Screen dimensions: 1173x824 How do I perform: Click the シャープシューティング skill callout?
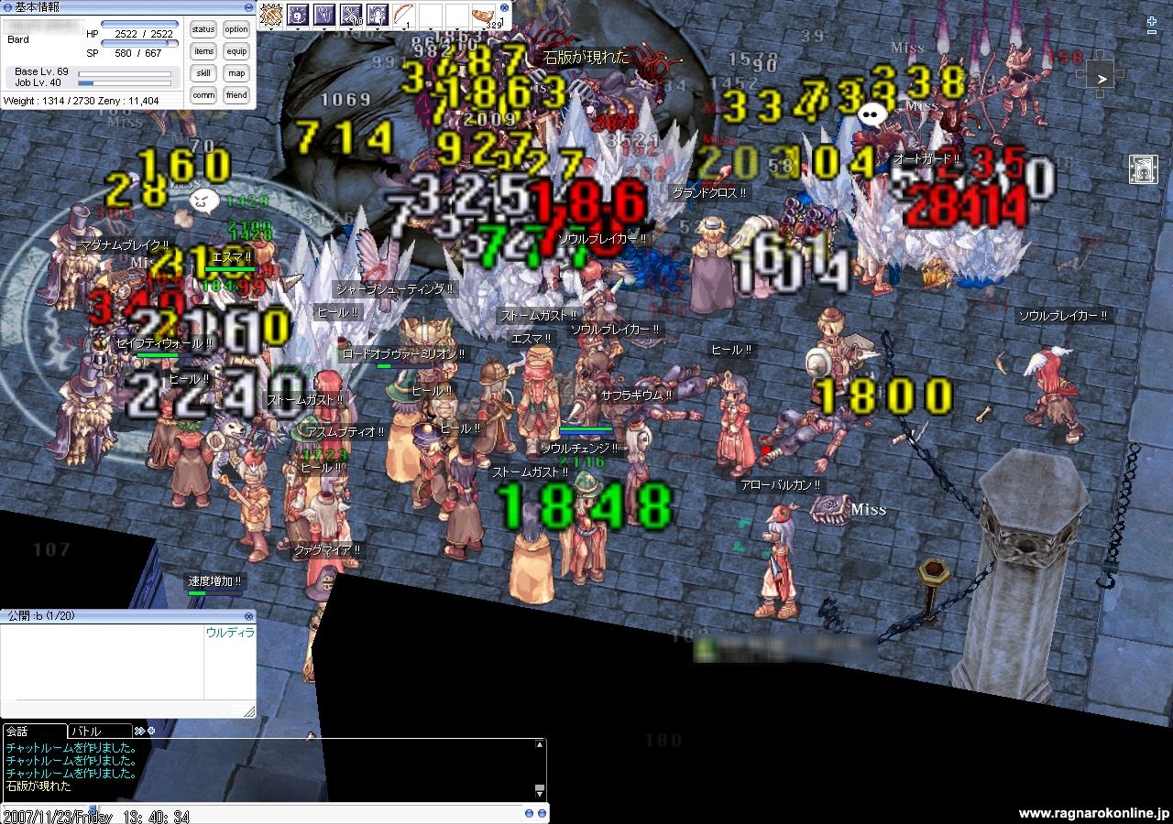click(x=394, y=288)
